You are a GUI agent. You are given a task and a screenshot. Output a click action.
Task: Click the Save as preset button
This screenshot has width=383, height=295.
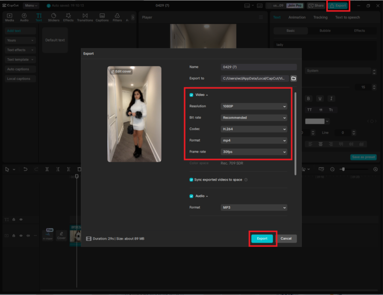[364, 157]
